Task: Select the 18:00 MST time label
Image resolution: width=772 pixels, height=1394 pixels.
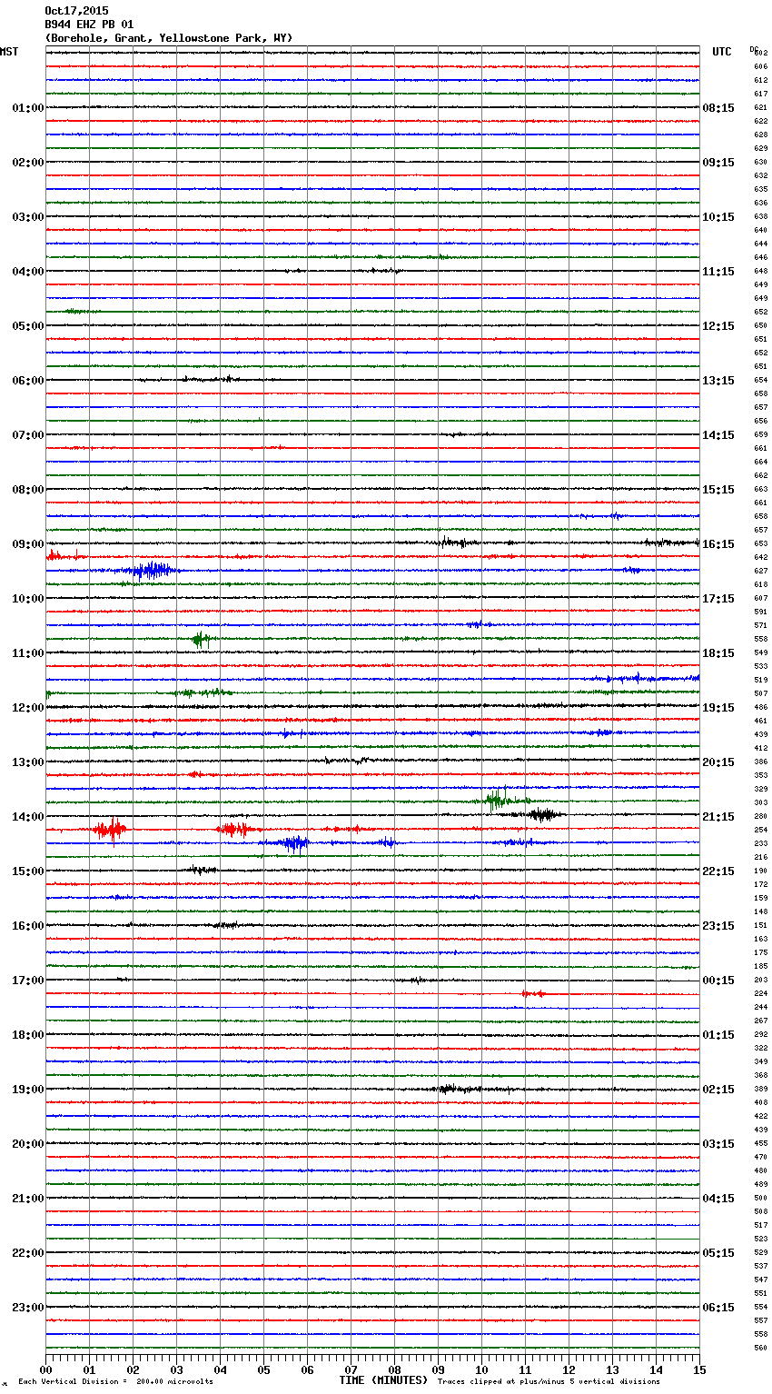Action: click(x=28, y=1035)
